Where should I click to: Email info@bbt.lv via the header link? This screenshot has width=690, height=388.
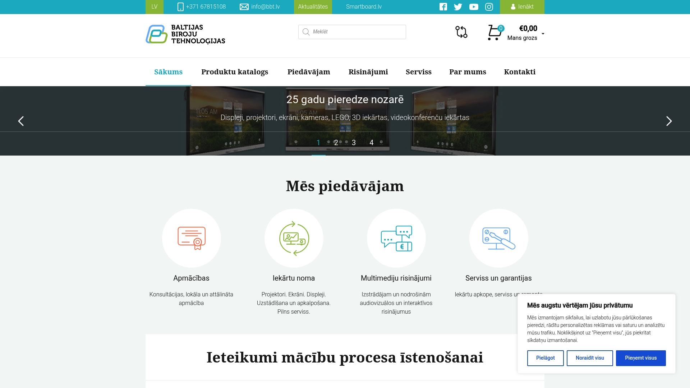pos(260,7)
